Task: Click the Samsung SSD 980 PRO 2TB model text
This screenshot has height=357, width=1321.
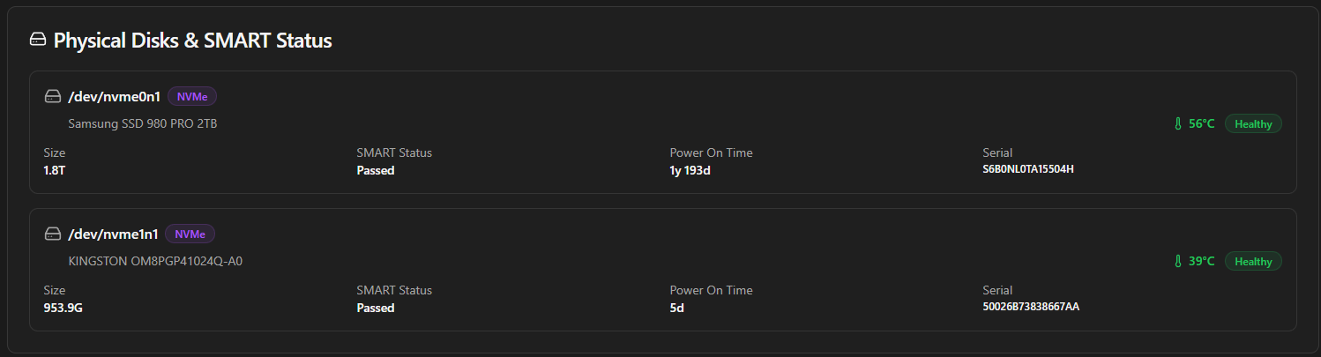Action: tap(143, 124)
